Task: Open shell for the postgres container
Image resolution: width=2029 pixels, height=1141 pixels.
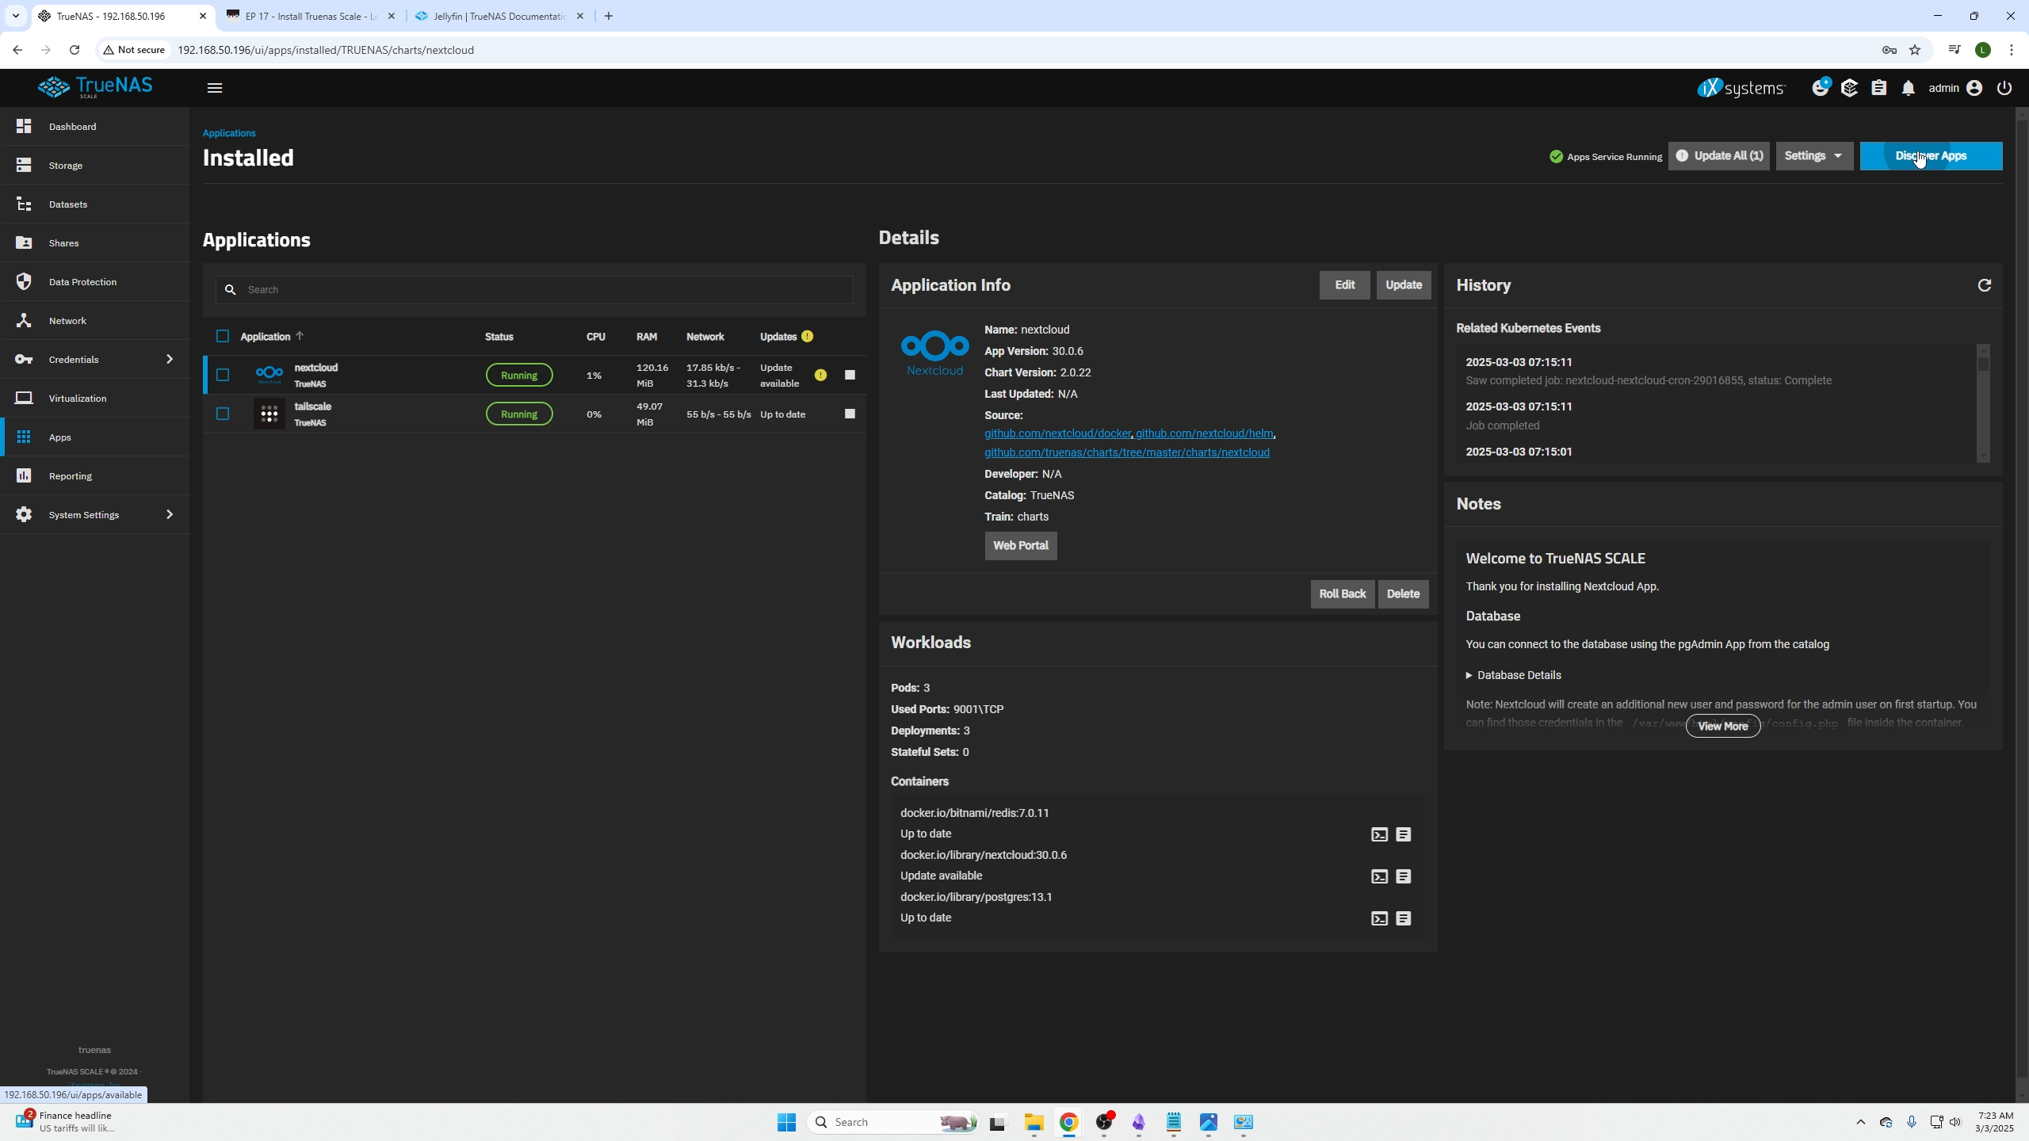Action: (x=1379, y=918)
